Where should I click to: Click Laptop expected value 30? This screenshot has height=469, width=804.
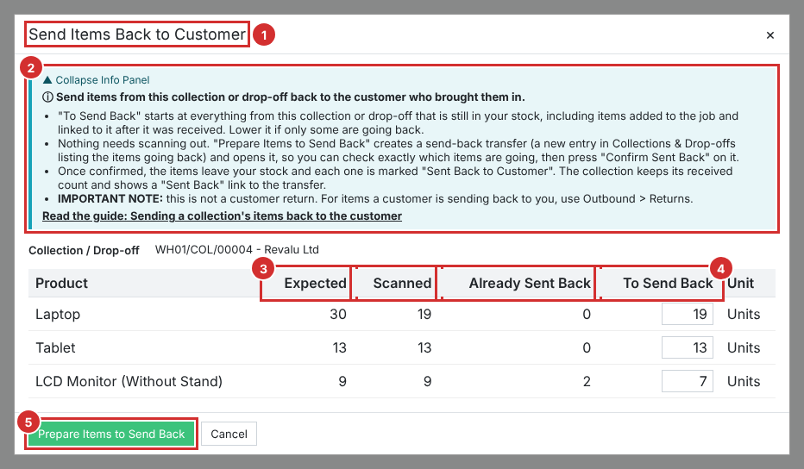pyautogui.click(x=338, y=314)
